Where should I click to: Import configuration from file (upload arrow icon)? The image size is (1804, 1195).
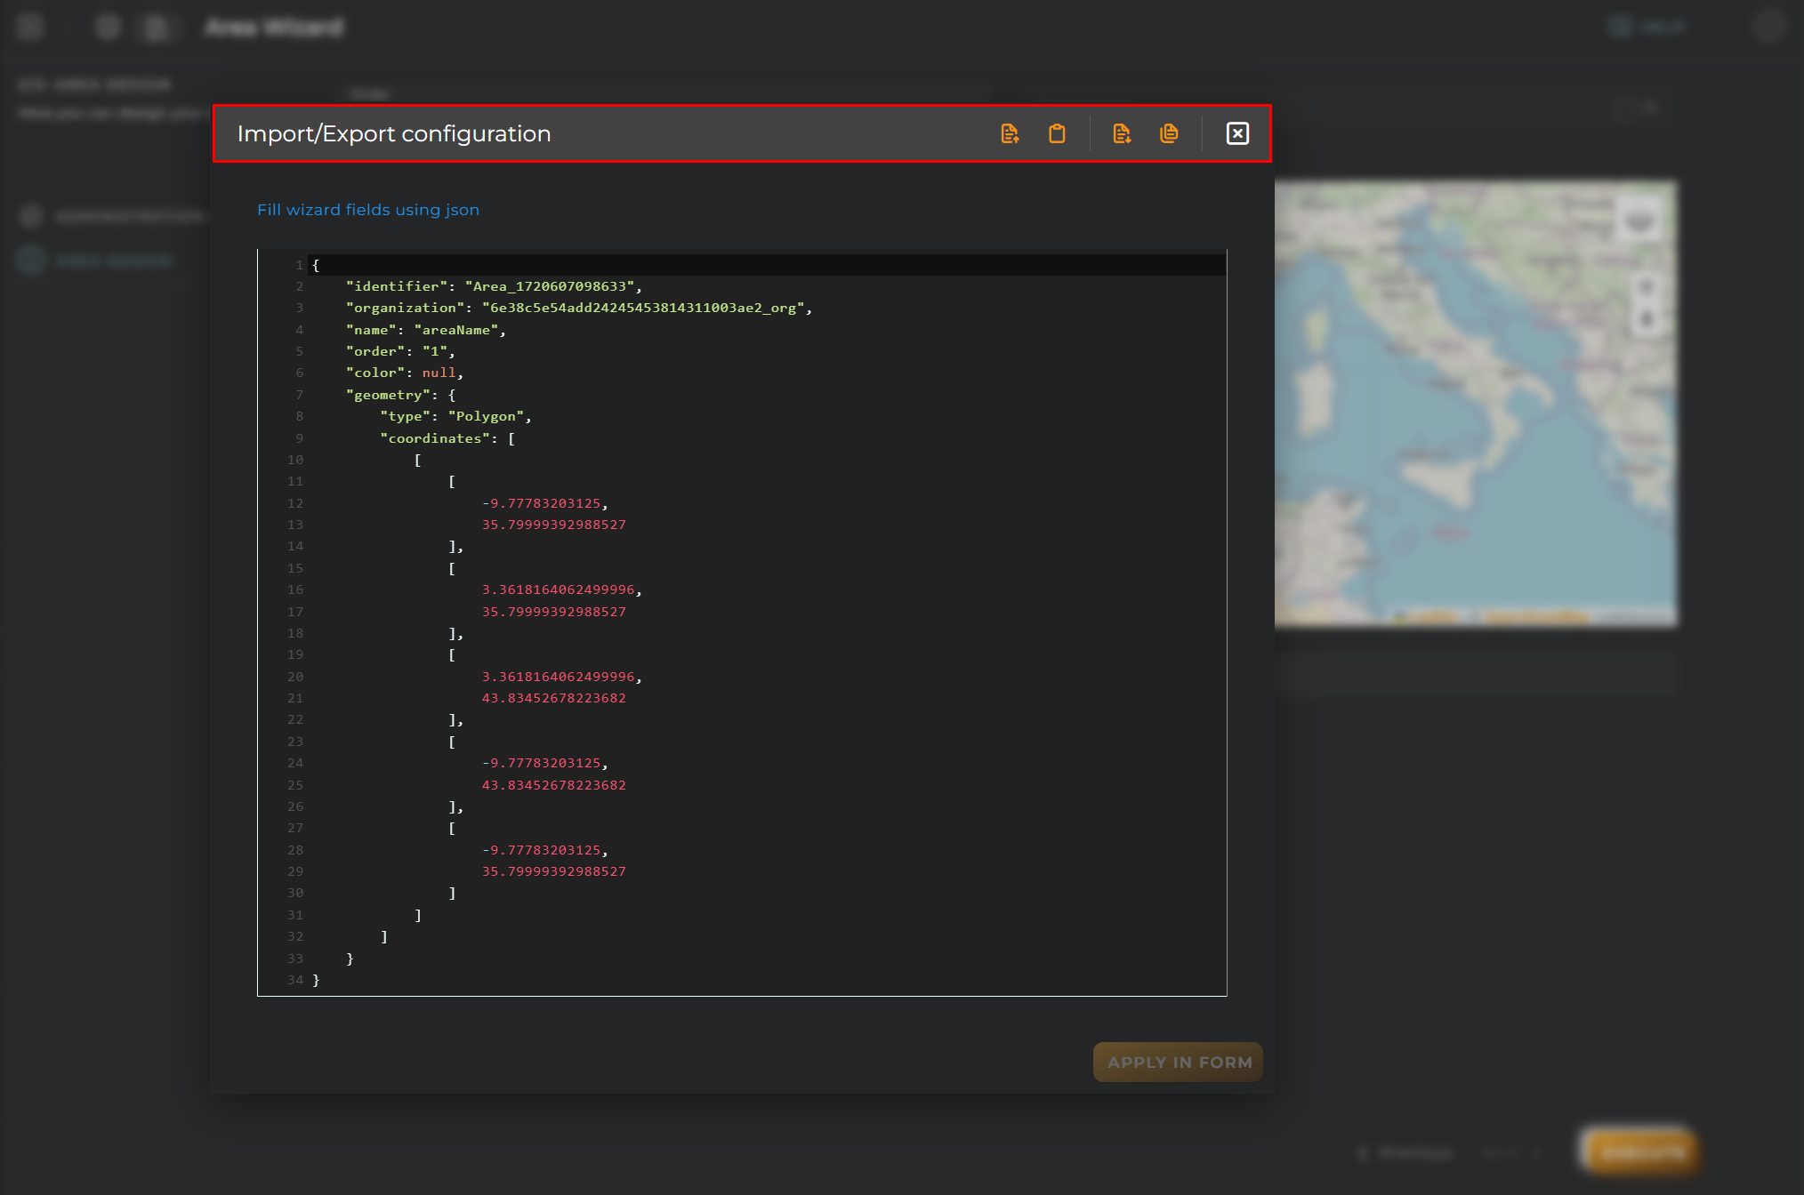[x=1010, y=133]
